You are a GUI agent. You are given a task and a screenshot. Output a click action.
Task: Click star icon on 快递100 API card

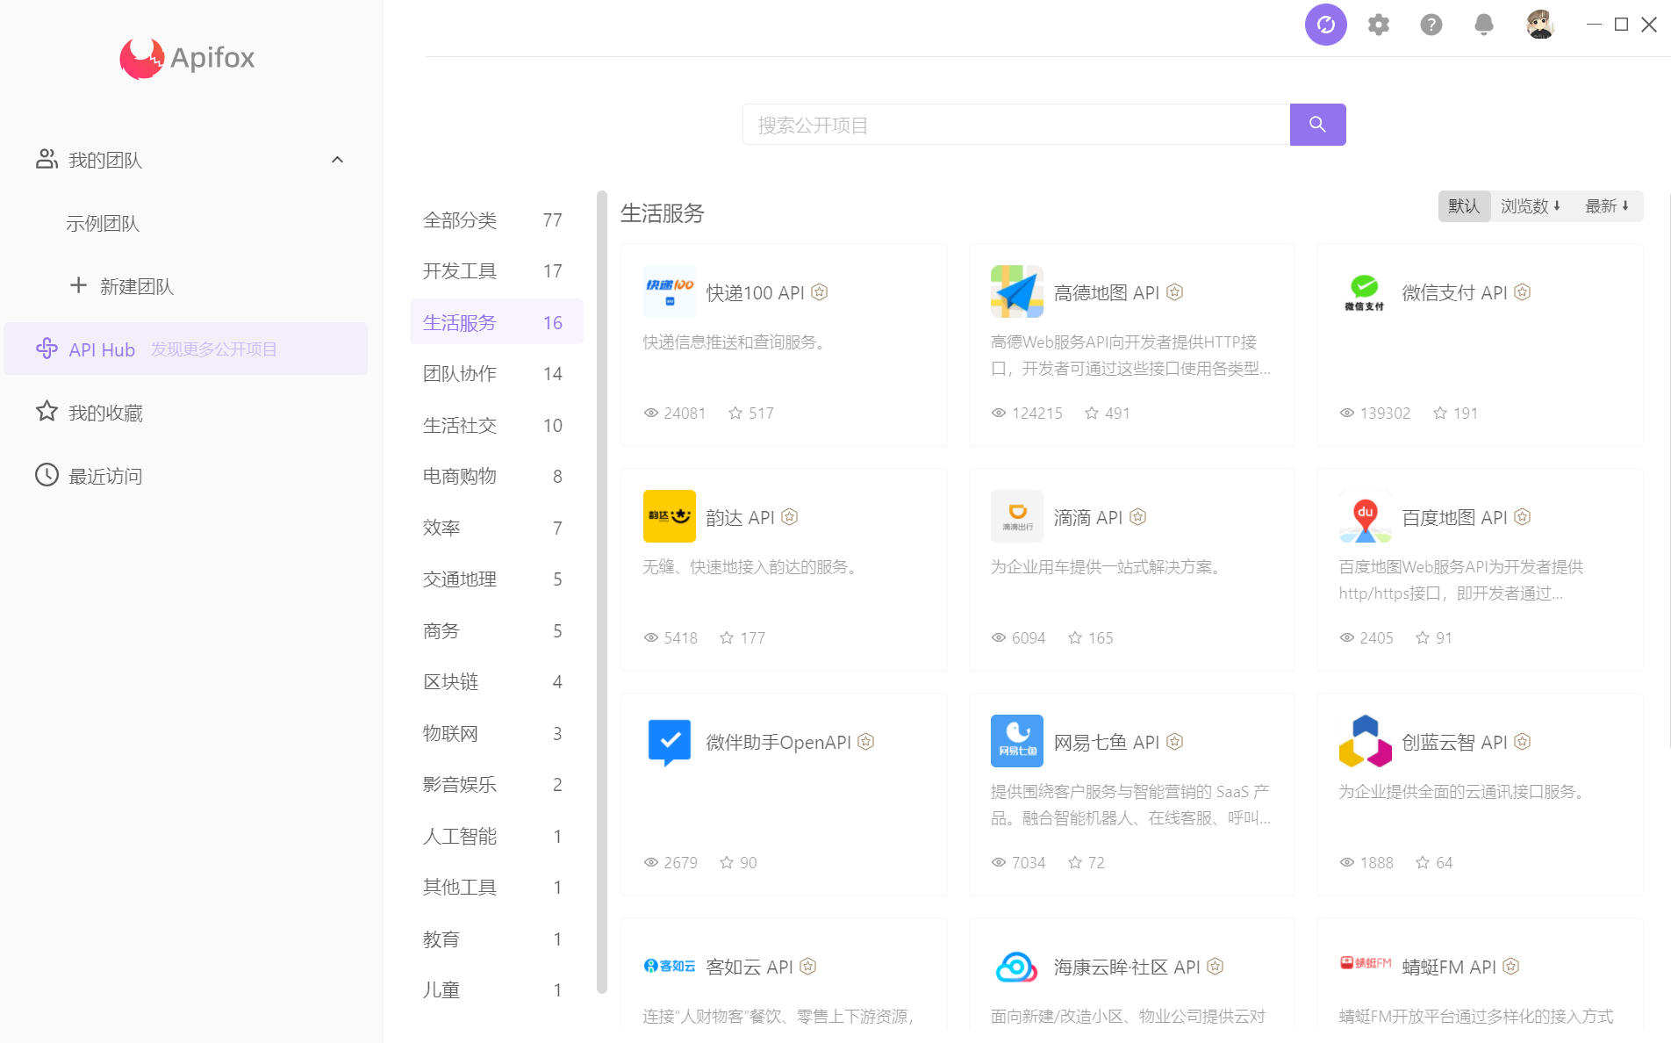pos(735,413)
